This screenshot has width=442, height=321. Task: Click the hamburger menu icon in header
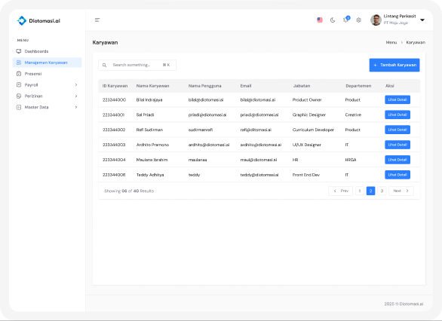tap(97, 20)
